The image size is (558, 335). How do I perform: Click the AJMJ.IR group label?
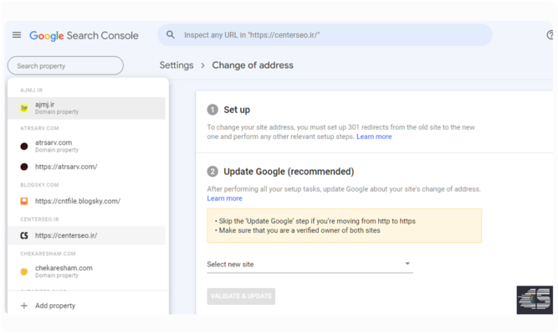pos(31,90)
